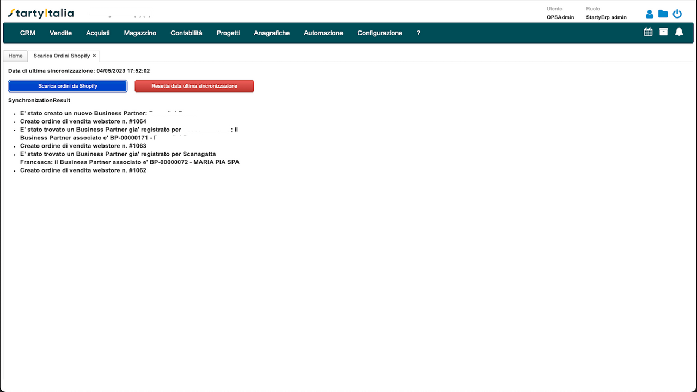The image size is (697, 392).
Task: Click the line mentioning BP-00000171
Action: [129, 133]
